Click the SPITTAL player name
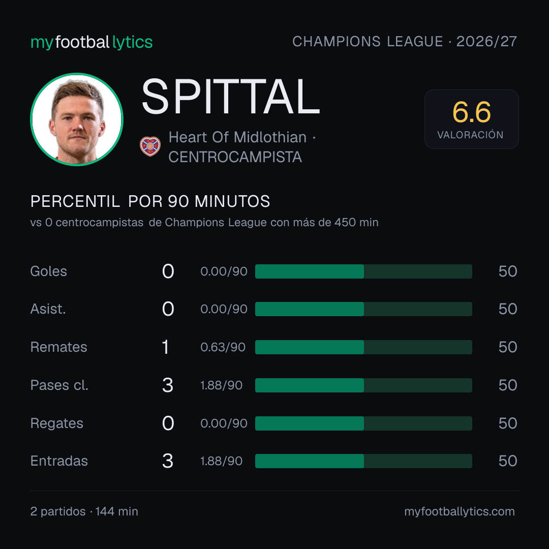Viewport: 549px width, 549px height. pos(231,97)
